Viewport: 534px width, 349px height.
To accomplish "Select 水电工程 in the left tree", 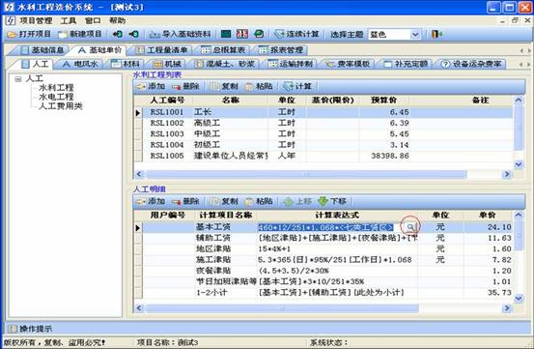I will (x=56, y=97).
